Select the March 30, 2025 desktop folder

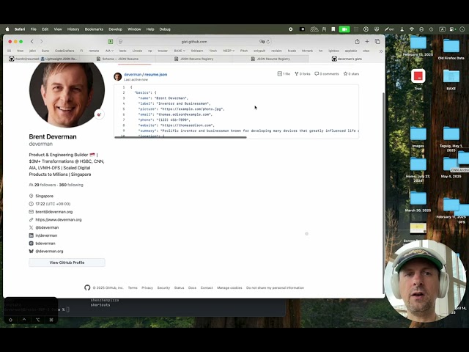[418, 201]
